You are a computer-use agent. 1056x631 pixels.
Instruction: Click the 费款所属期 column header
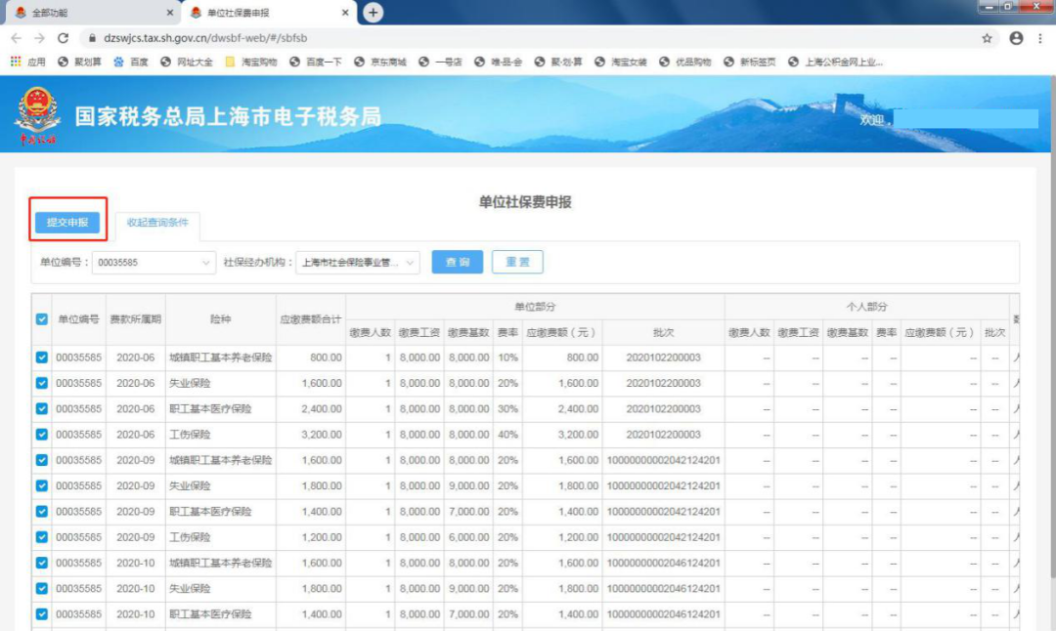point(135,318)
